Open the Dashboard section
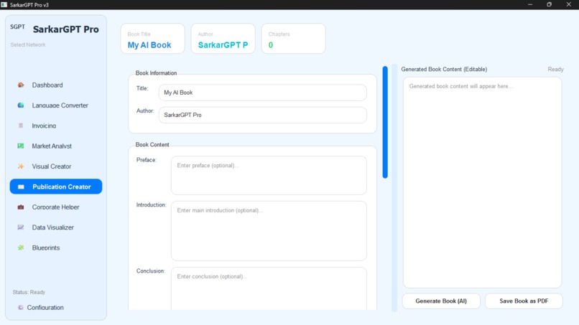The width and height of the screenshot is (579, 325). point(56,85)
